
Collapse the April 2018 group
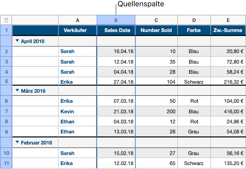pos(17,41)
